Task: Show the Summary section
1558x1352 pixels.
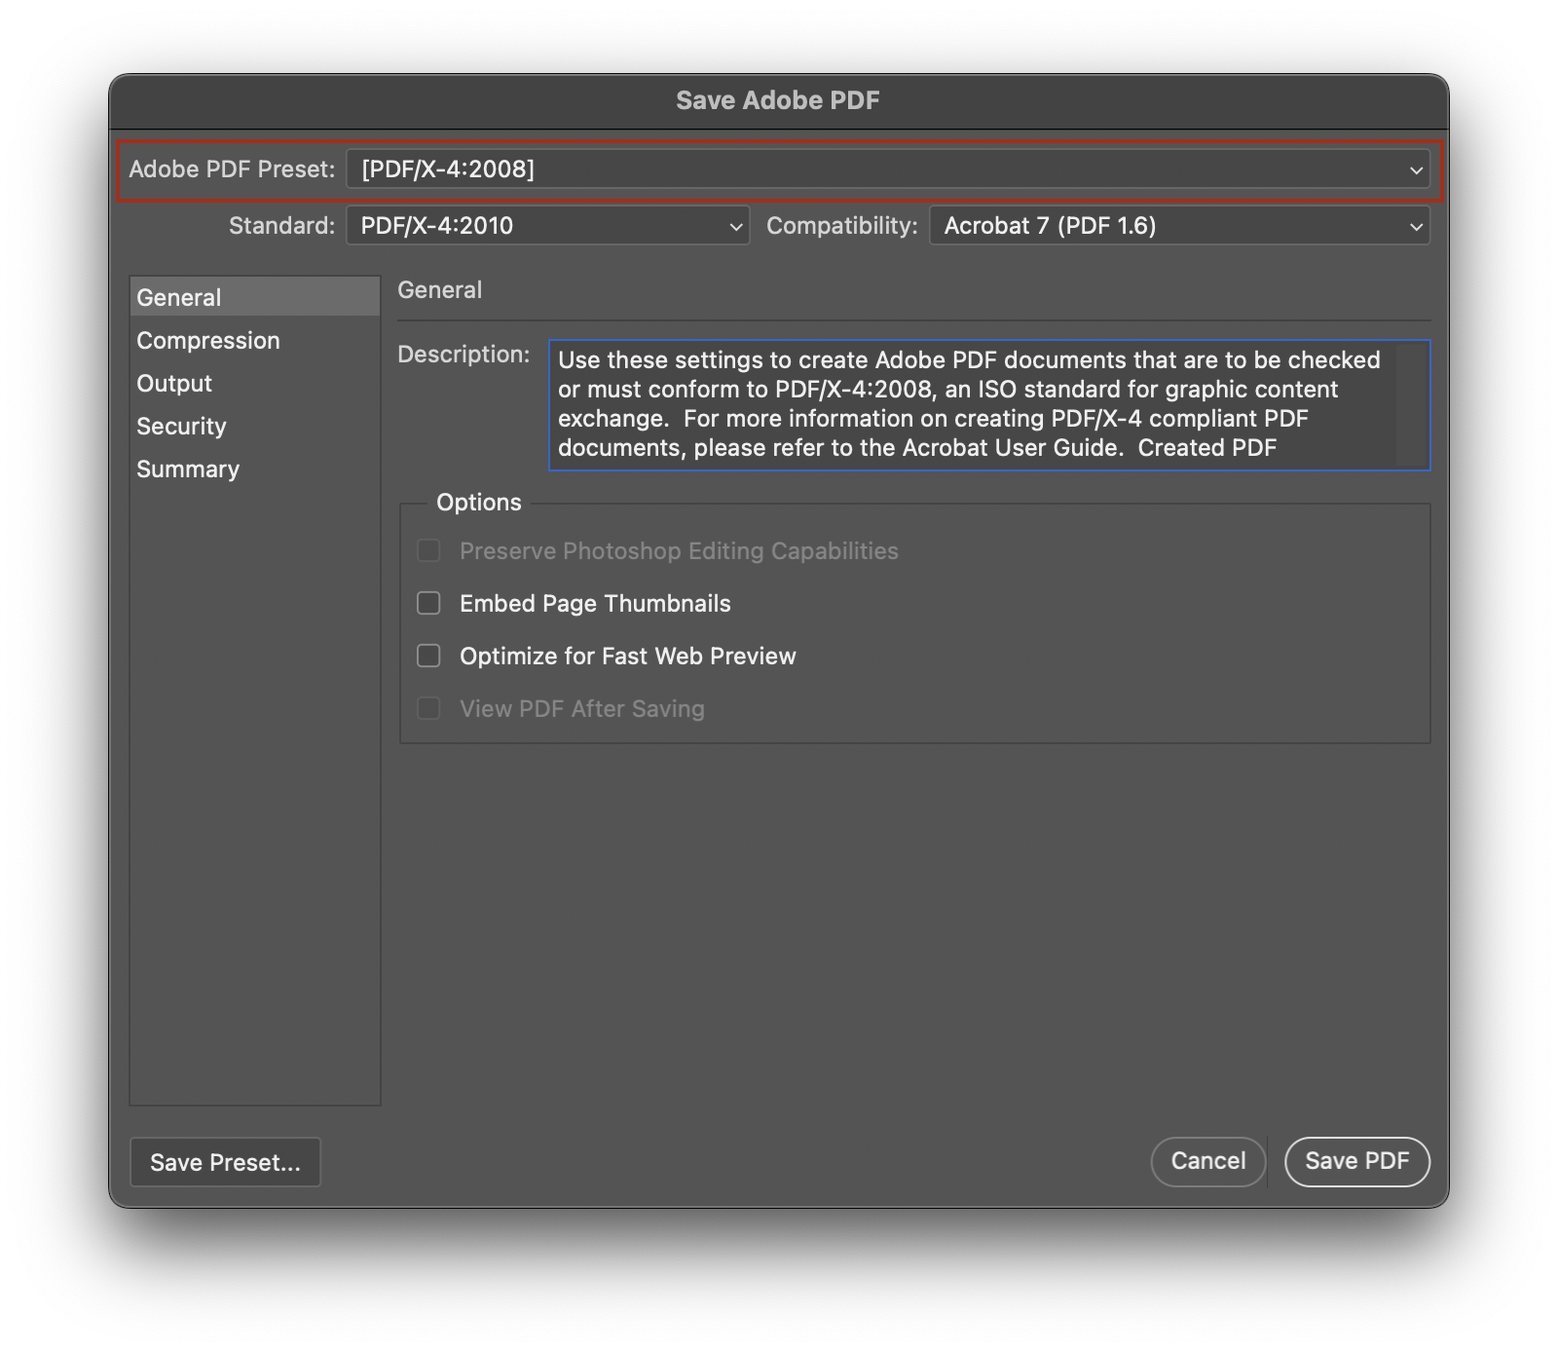Action: (x=254, y=469)
